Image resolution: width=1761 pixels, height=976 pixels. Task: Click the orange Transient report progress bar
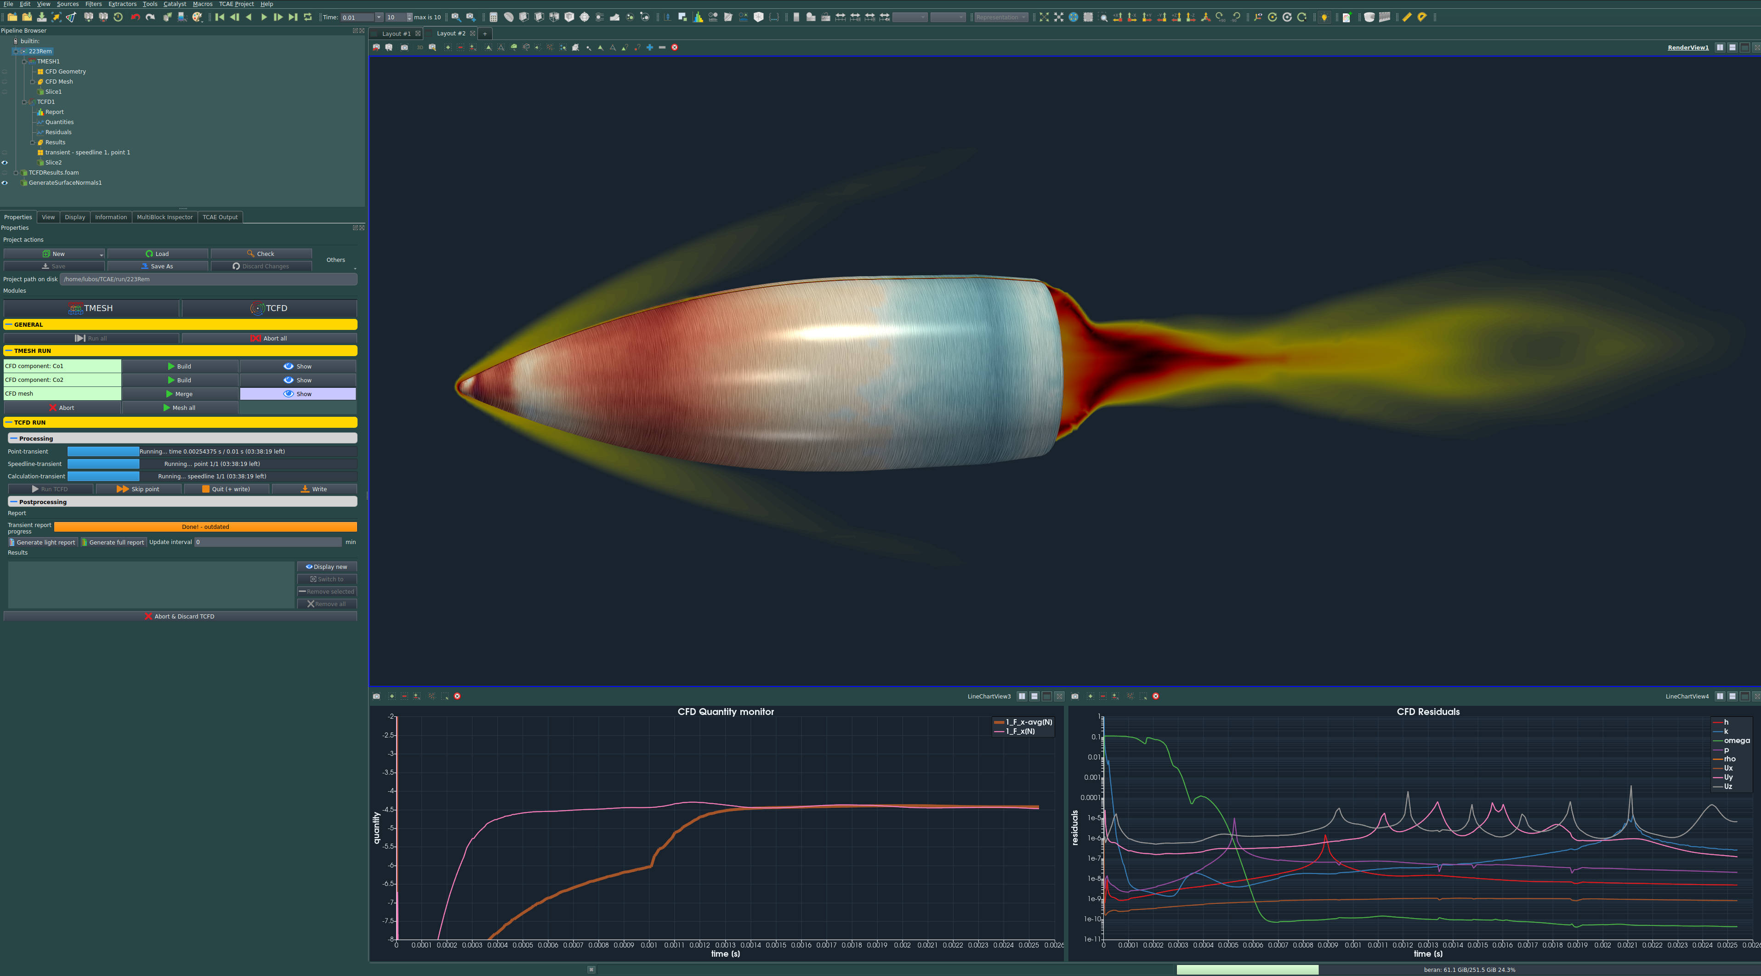pyautogui.click(x=205, y=526)
